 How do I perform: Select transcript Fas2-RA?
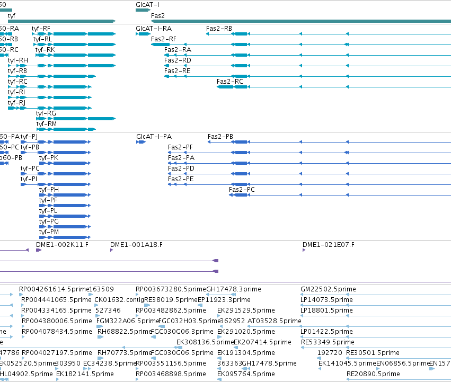click(x=307, y=55)
